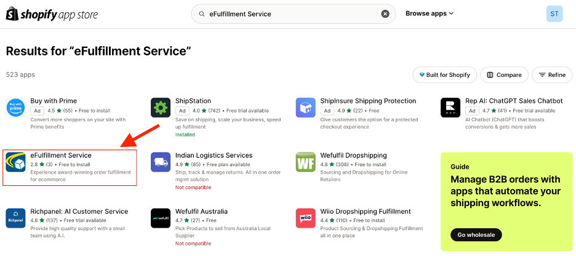
Task: Clear the search field with X icon
Action: click(385, 14)
